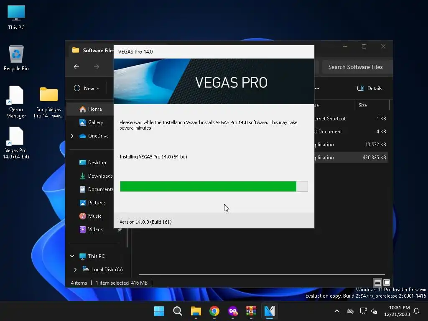The width and height of the screenshot is (428, 321).
Task: Open Downloads quick access folder
Action: tap(96, 176)
